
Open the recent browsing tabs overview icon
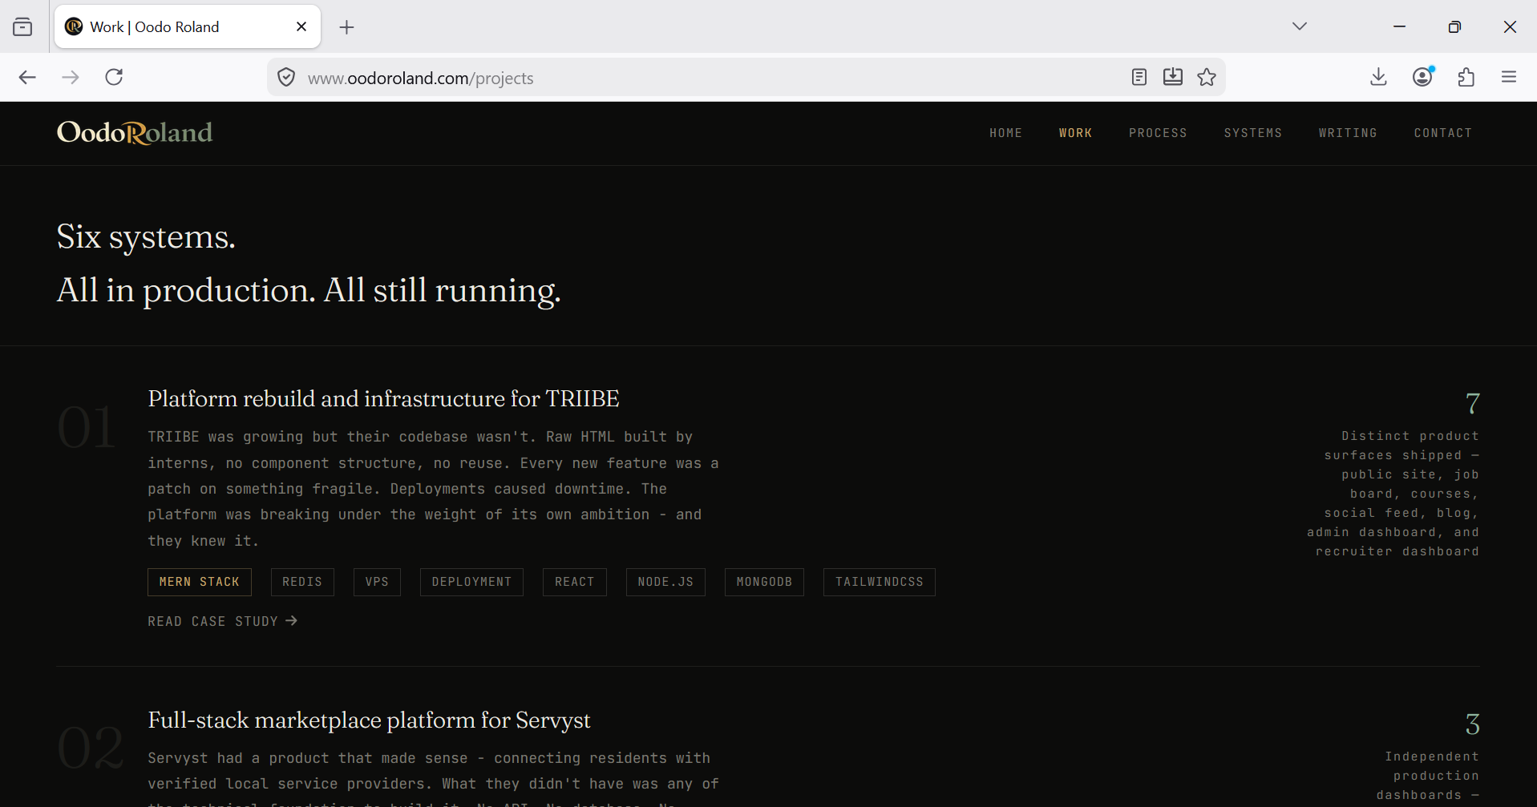point(22,27)
